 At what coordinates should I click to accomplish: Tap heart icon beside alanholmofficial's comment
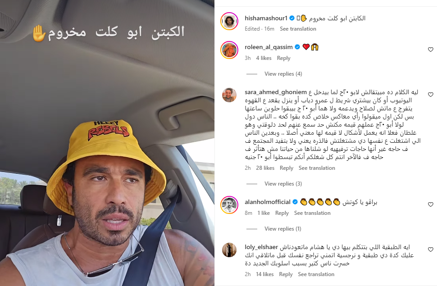[x=431, y=204]
